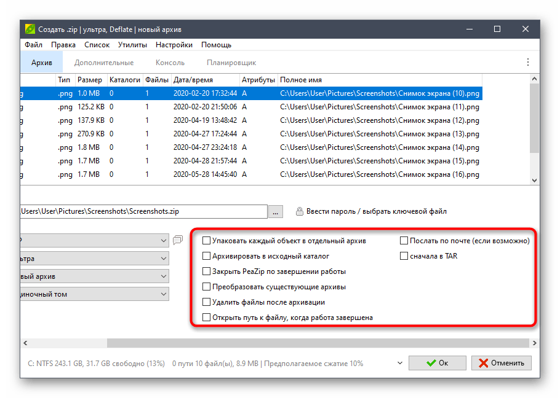Expand the archive format dropdown

[163, 241]
